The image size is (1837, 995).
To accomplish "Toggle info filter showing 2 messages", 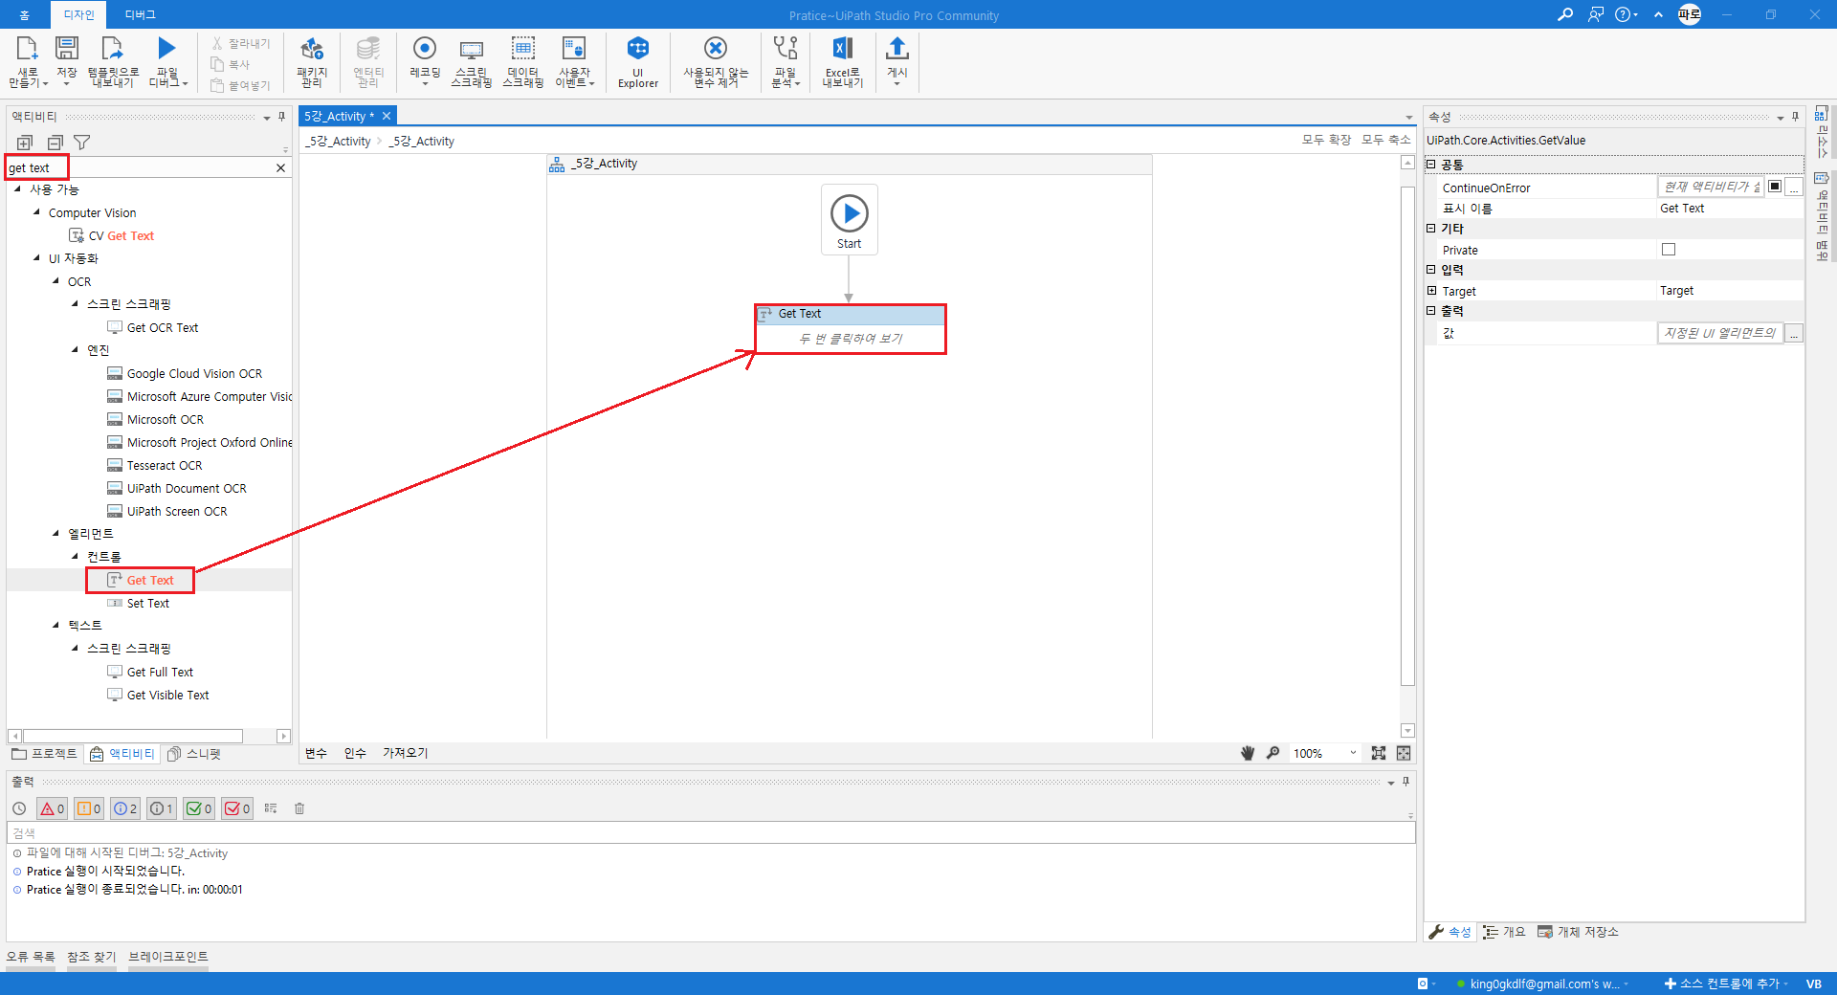I will tap(125, 808).
